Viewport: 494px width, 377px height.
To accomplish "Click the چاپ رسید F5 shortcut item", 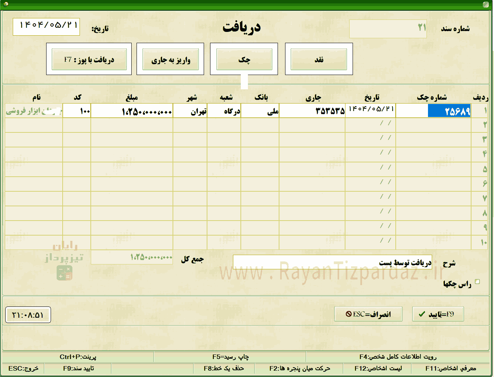I will 230,357.
